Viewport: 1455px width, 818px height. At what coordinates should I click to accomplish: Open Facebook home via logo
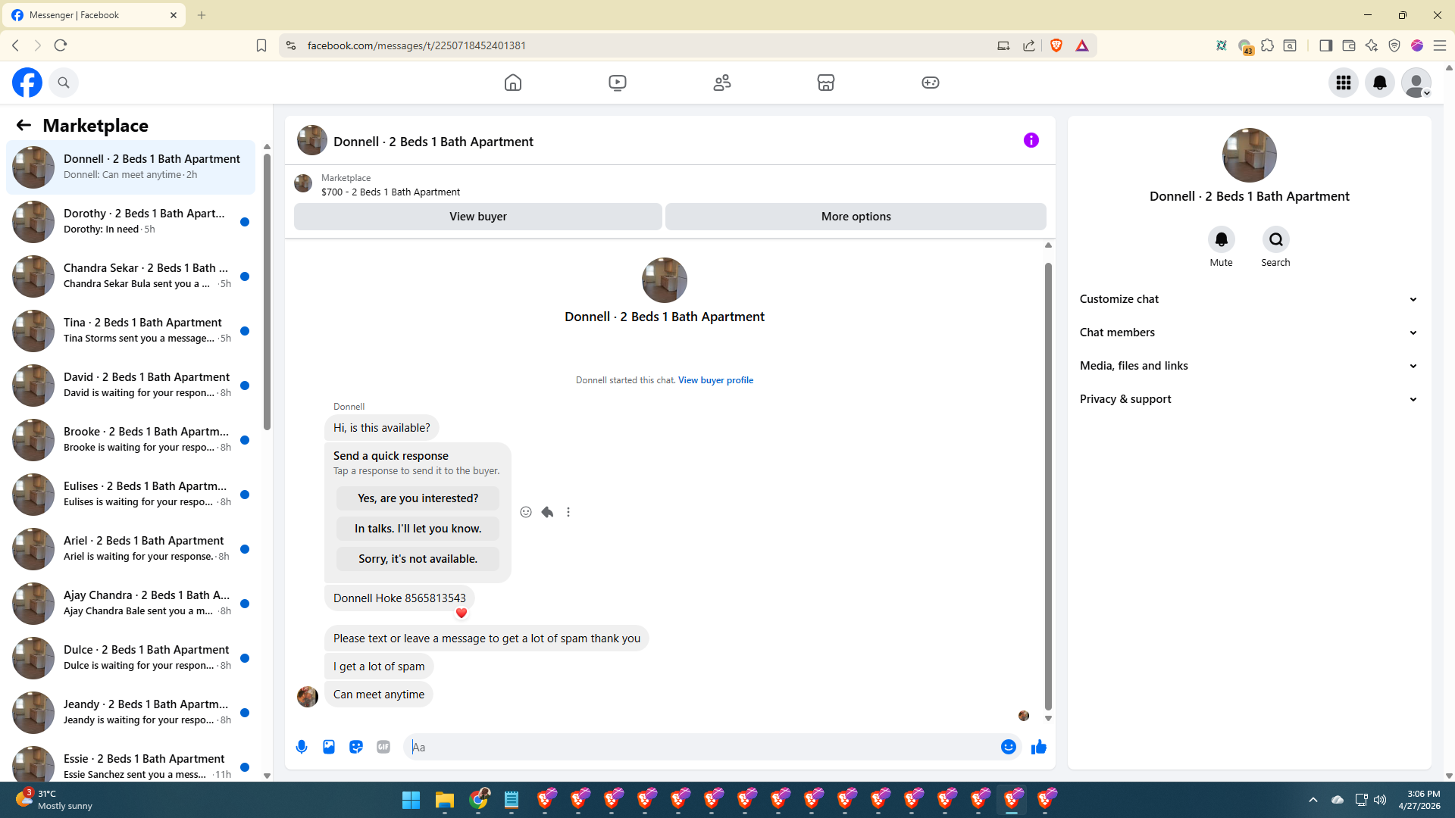(27, 83)
